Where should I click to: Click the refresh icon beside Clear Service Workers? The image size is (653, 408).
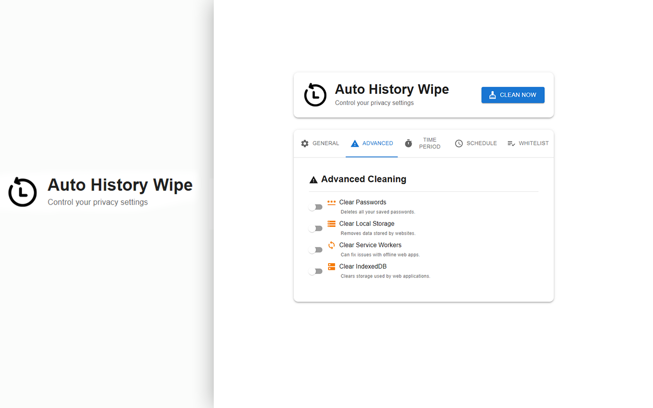pyautogui.click(x=331, y=244)
